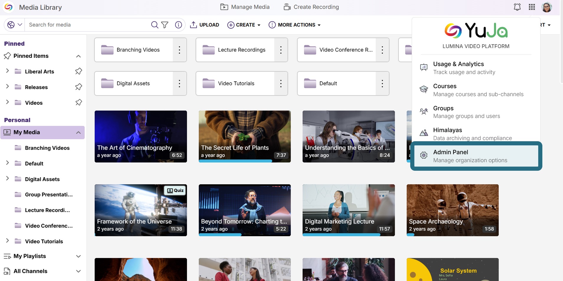Open options for Branching Videos folder tile
Viewport: 563px width, 281px height.
pos(179,50)
